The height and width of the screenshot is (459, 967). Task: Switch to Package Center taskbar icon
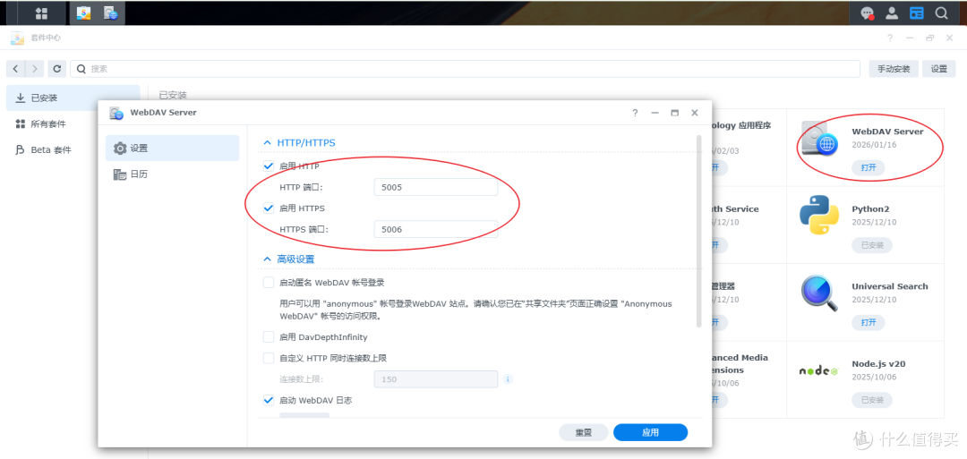click(84, 13)
